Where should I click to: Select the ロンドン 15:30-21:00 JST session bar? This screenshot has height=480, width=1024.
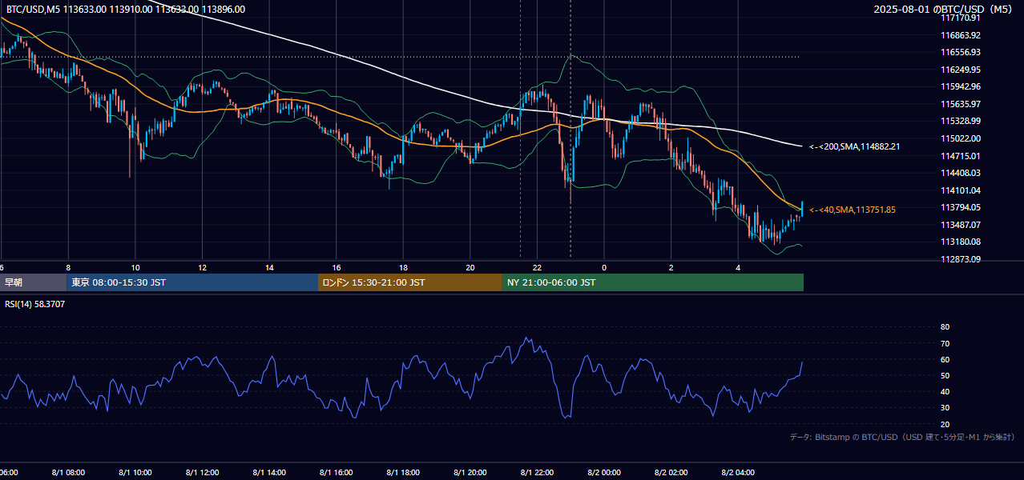pyautogui.click(x=410, y=282)
